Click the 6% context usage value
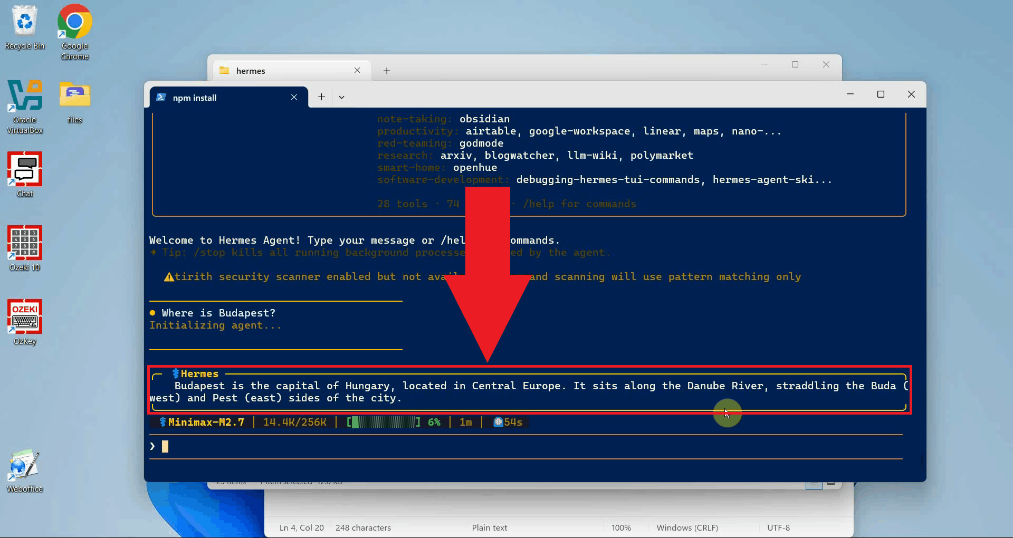Viewport: 1013px width, 538px height. 434,422
